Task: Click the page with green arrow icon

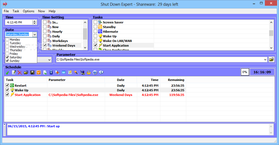Action: [x=45, y=72]
